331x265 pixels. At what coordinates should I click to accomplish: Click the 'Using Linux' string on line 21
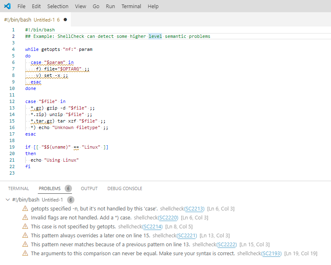tap(61, 160)
